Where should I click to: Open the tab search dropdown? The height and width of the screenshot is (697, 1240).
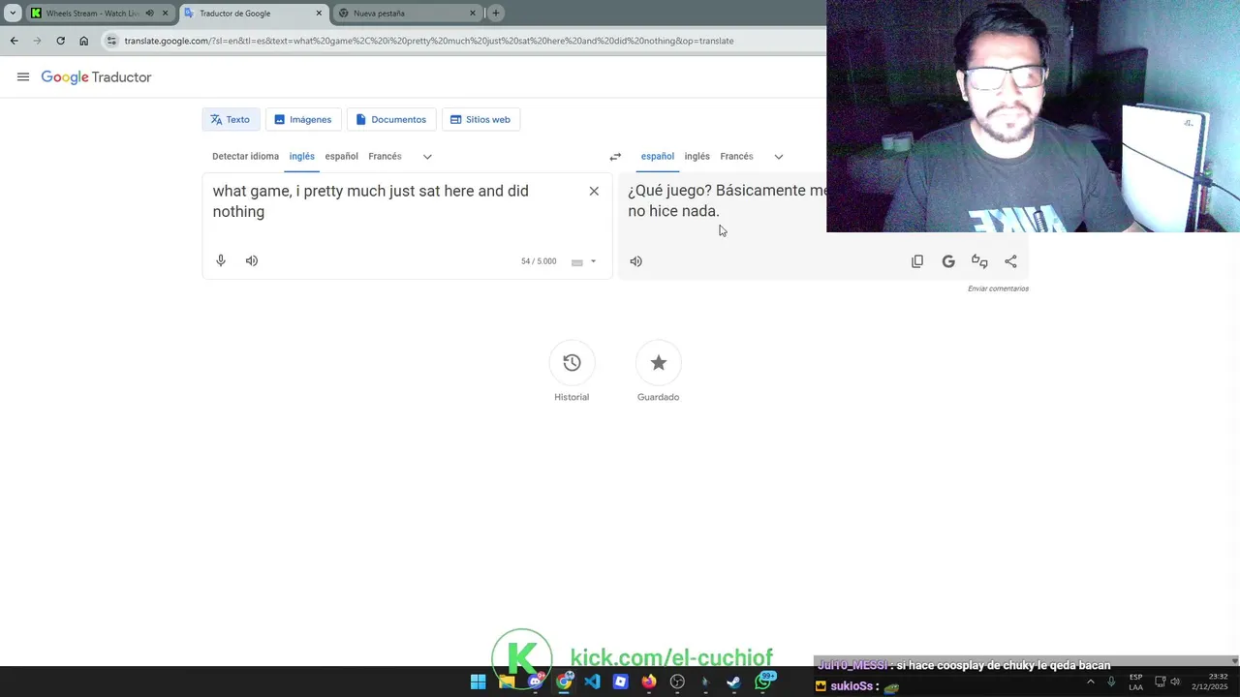(x=13, y=14)
